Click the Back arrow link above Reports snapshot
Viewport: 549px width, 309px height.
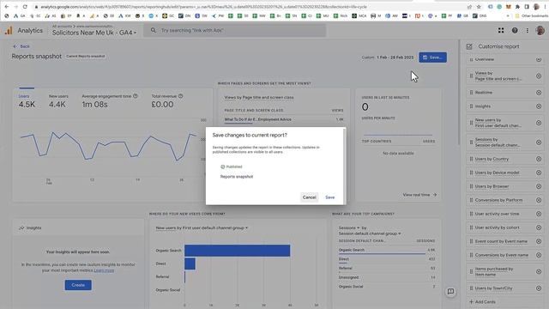pyautogui.click(x=21, y=46)
